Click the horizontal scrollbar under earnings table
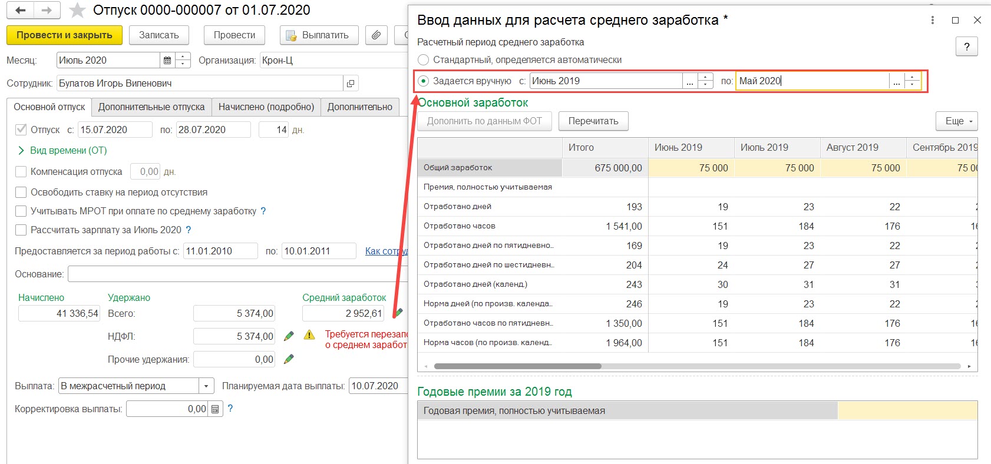 point(517,366)
